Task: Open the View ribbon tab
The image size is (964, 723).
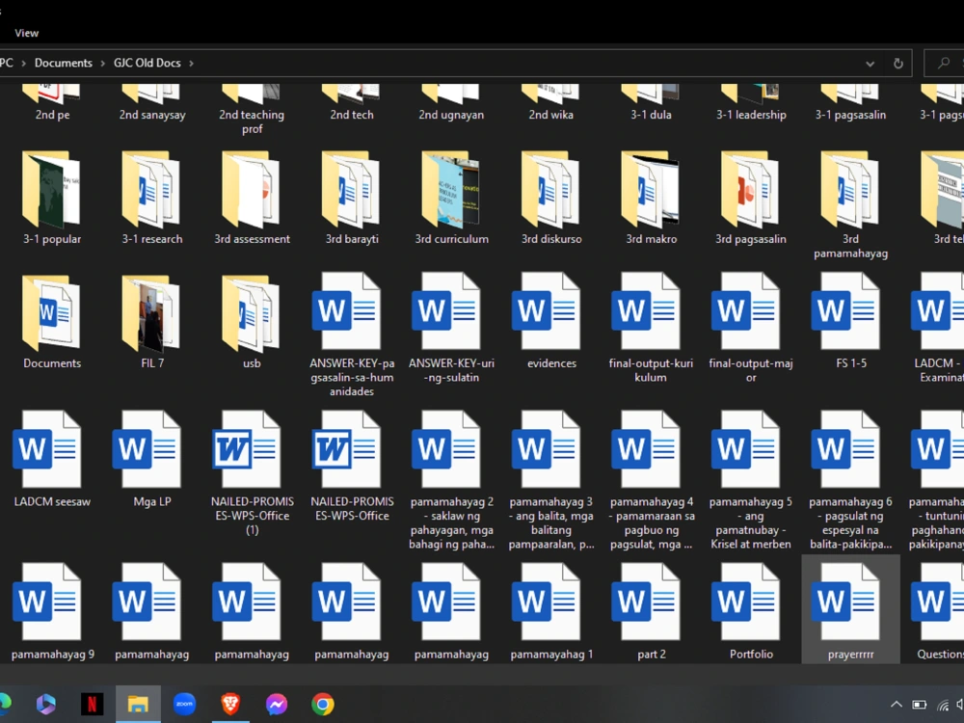Action: click(26, 33)
